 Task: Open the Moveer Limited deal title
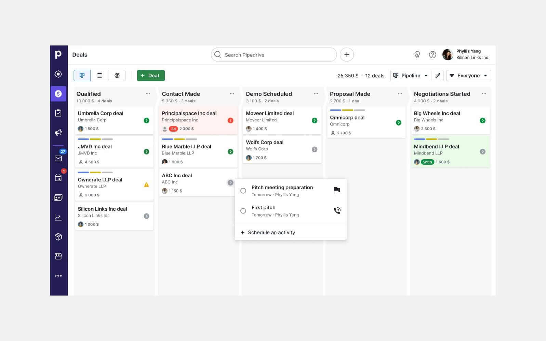[270, 113]
